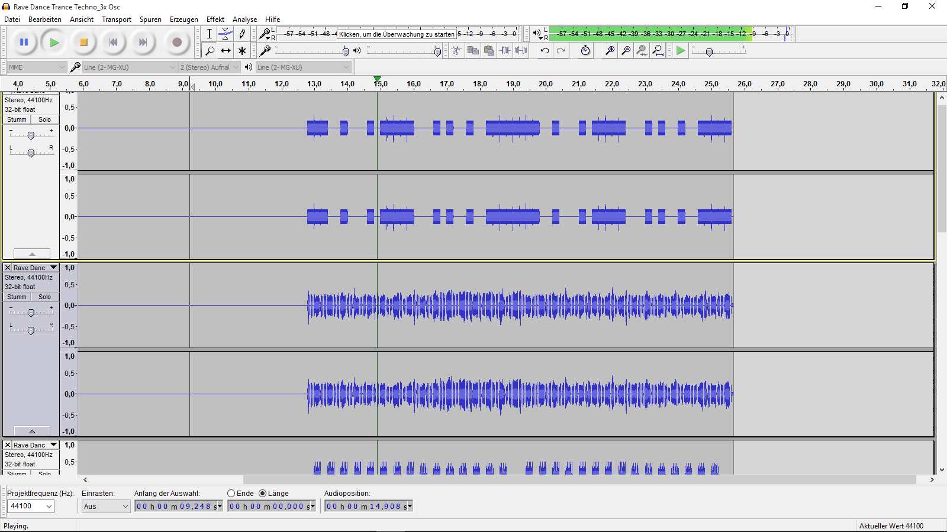Mute the top track with Stumm
The height and width of the screenshot is (532, 947).
17,119
